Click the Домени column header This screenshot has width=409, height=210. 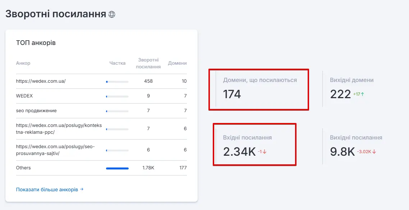click(177, 63)
